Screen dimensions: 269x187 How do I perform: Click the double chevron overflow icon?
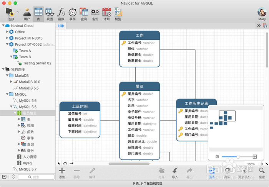259,26
